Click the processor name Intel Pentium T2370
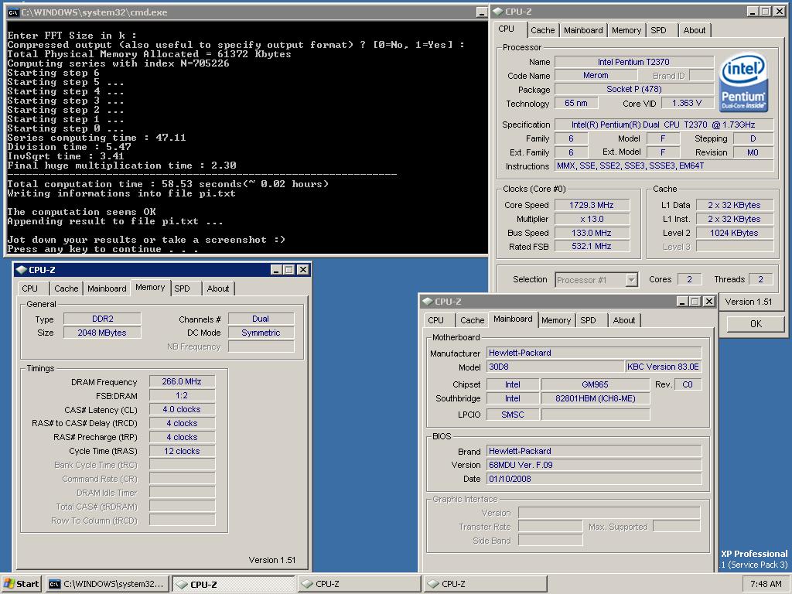The image size is (792, 594). tap(633, 62)
